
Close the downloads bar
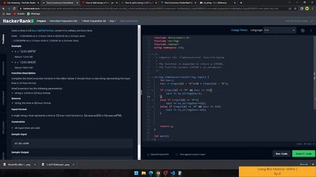point(313,164)
